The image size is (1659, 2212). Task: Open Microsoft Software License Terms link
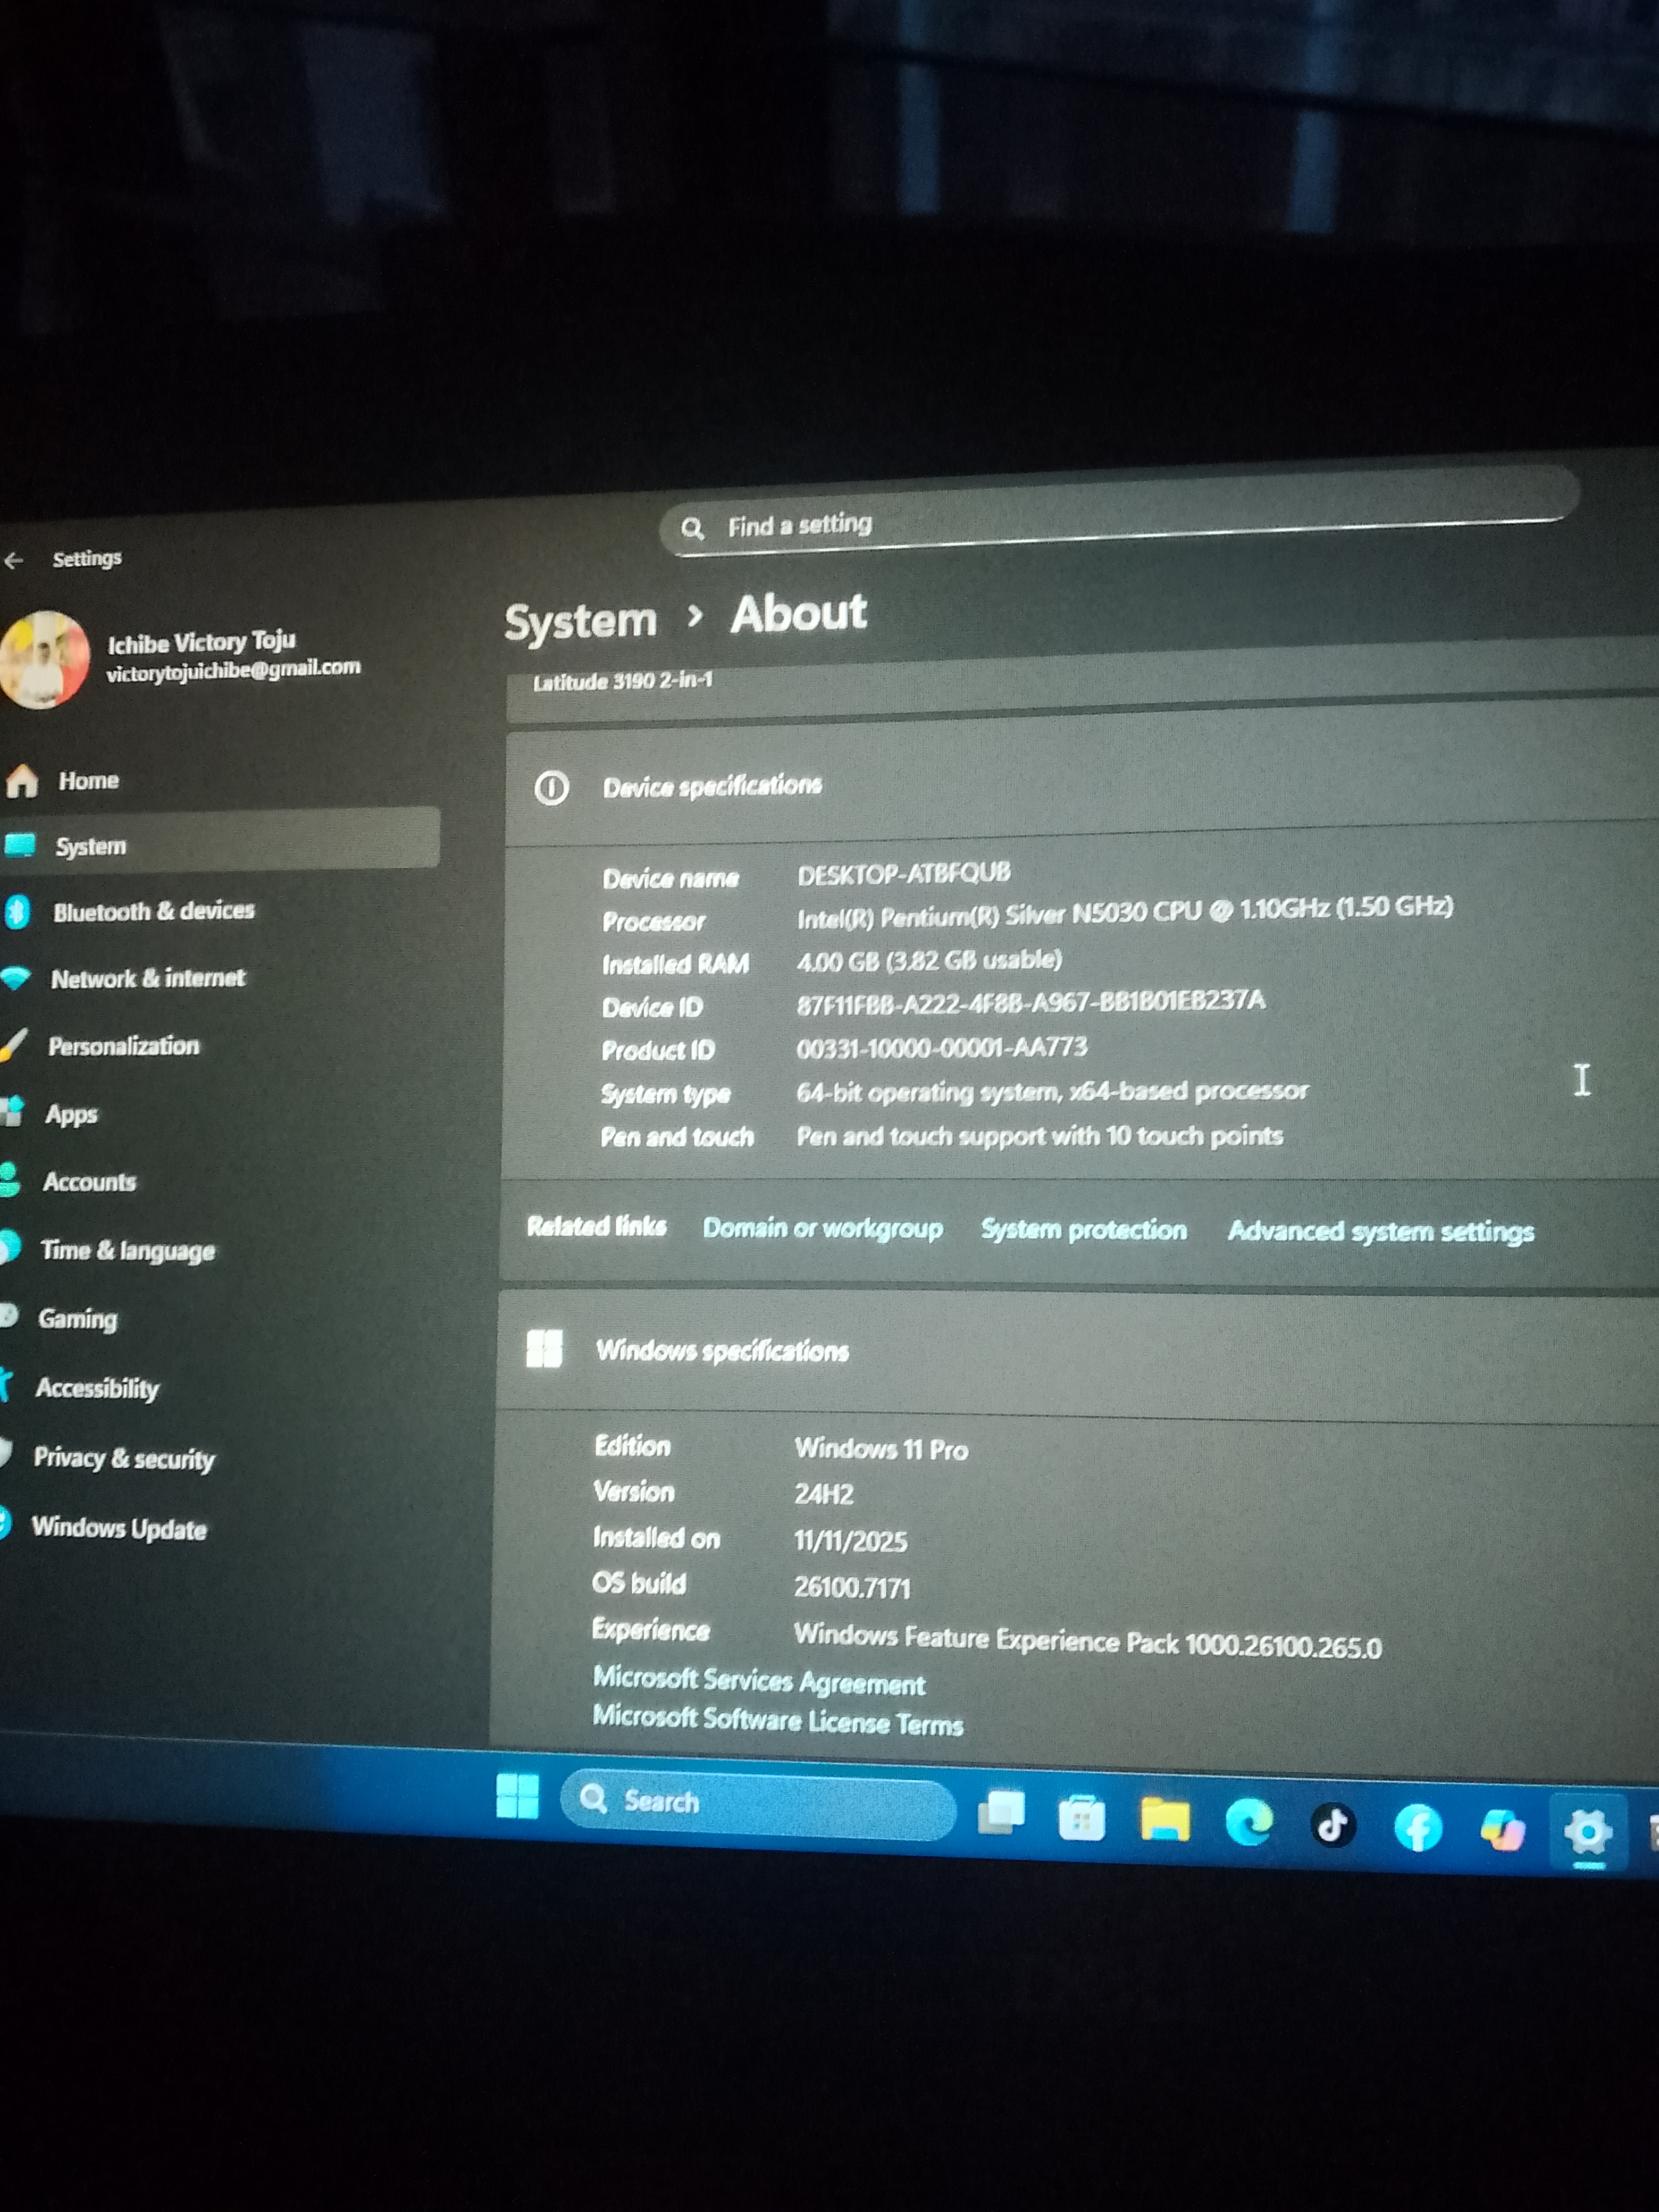[x=778, y=1720]
